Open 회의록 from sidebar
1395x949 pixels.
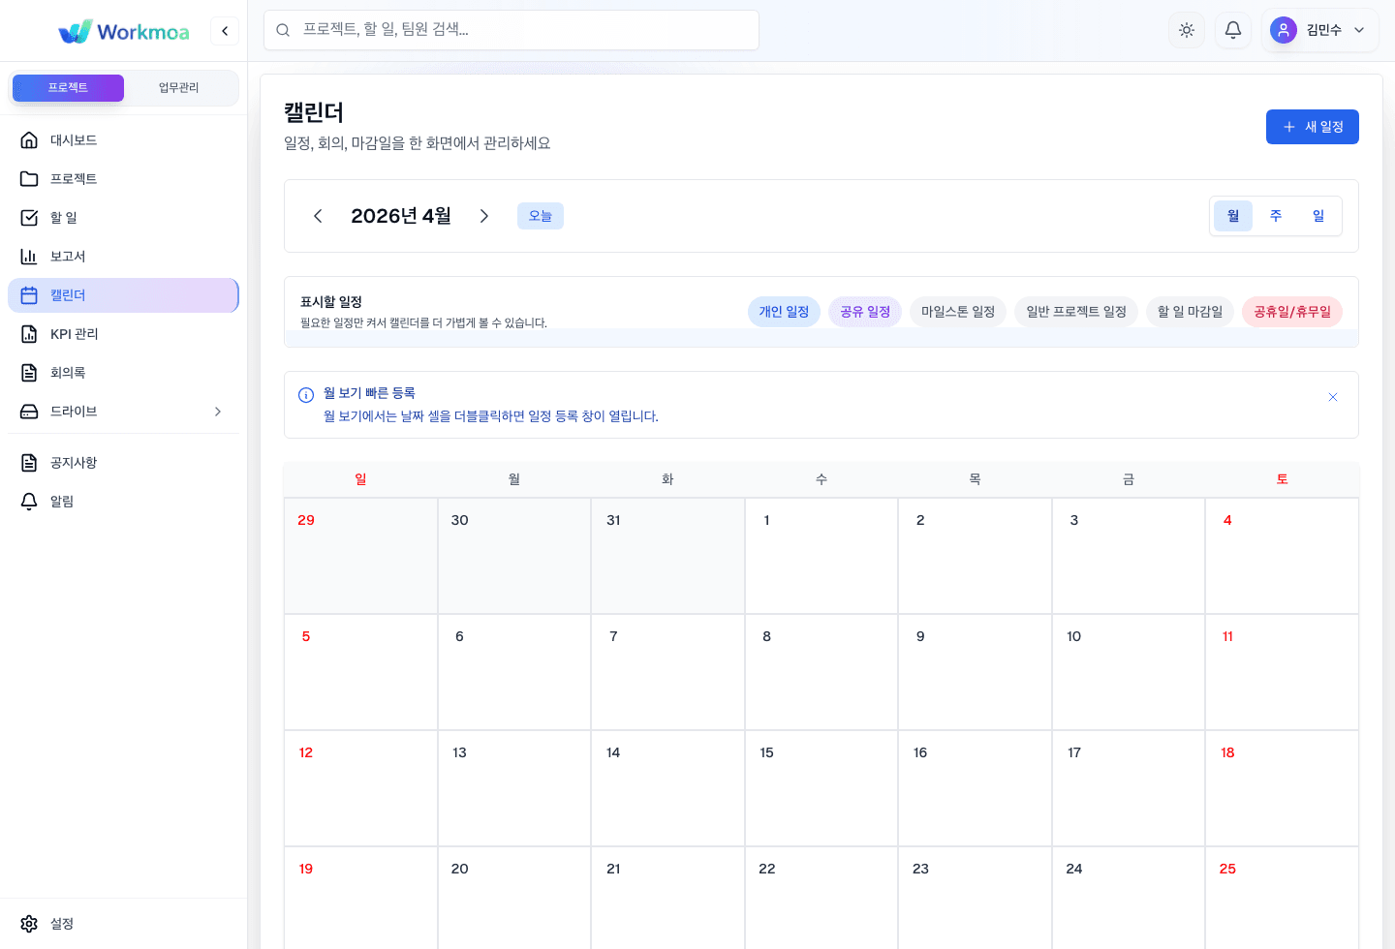(123, 373)
